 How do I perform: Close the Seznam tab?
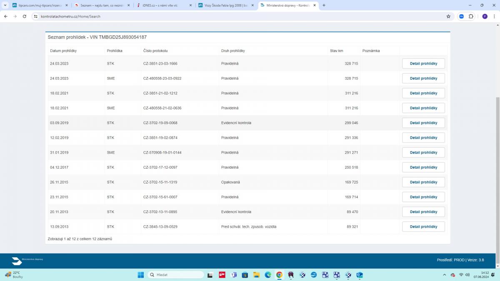pyautogui.click(x=128, y=5)
